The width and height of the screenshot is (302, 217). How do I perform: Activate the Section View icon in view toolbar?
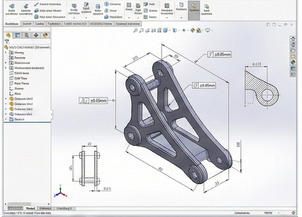click(x=153, y=30)
